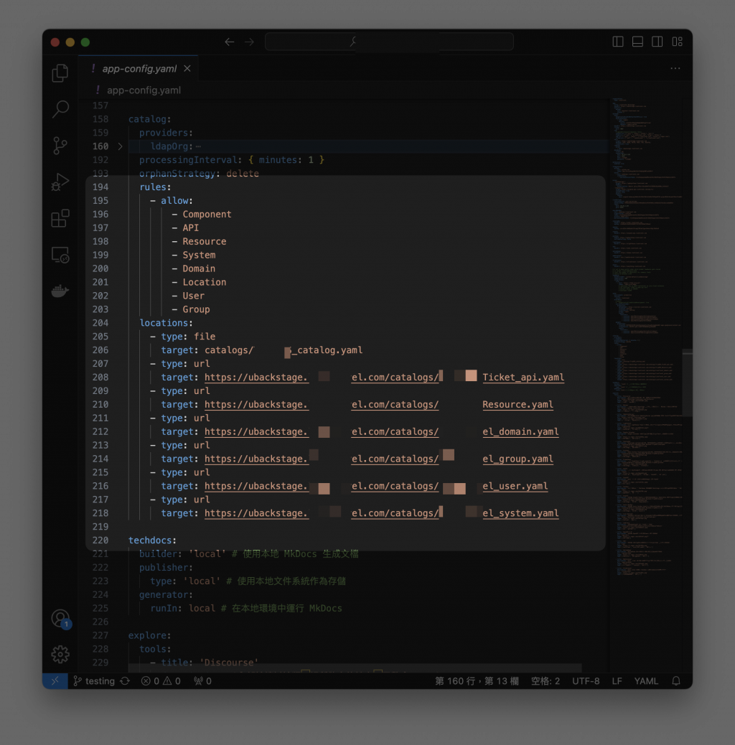This screenshot has width=735, height=745.
Task: Click the go back arrow in the title bar
Action: (x=230, y=42)
